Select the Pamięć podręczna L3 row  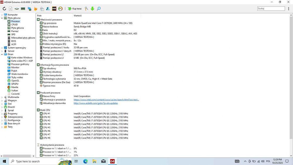click(x=88, y=58)
